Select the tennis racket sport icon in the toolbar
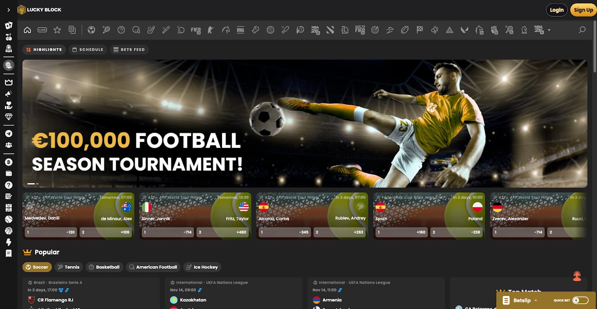 (x=106, y=30)
